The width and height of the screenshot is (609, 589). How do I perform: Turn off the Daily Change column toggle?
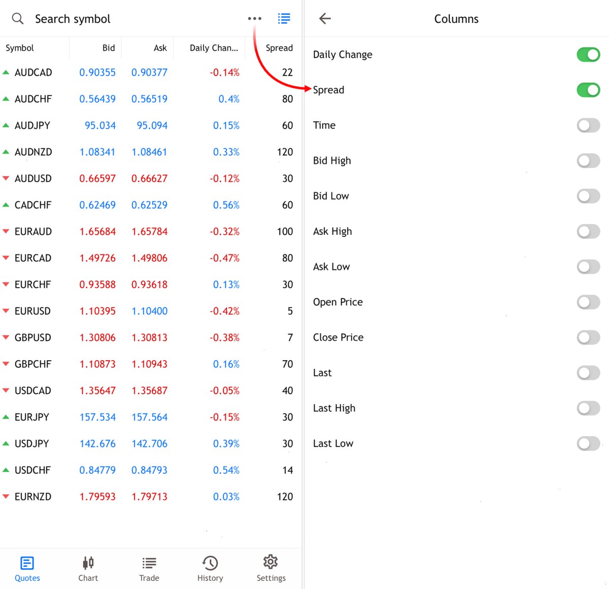pyautogui.click(x=588, y=54)
